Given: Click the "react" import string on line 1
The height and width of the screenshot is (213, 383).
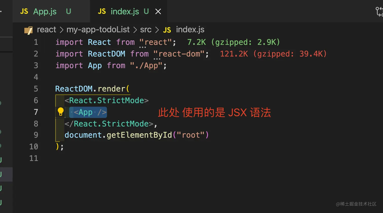Looking at the screenshot, I should 156,42.
